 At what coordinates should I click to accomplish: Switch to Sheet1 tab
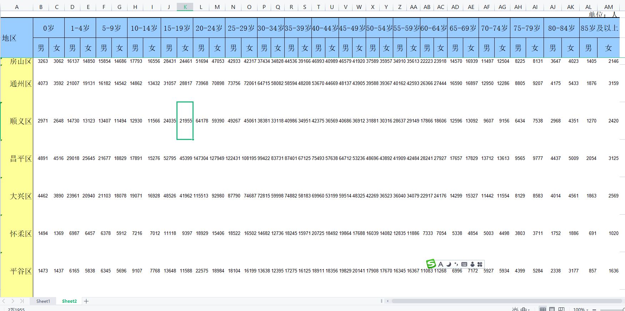[43, 301]
